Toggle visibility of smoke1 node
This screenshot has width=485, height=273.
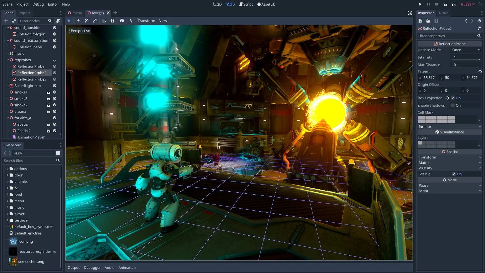(x=54, y=92)
